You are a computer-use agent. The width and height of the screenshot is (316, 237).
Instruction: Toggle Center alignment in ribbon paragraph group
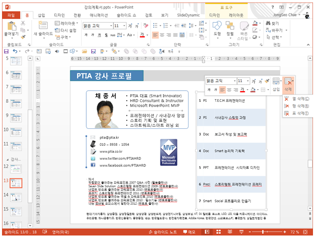pos(162,35)
